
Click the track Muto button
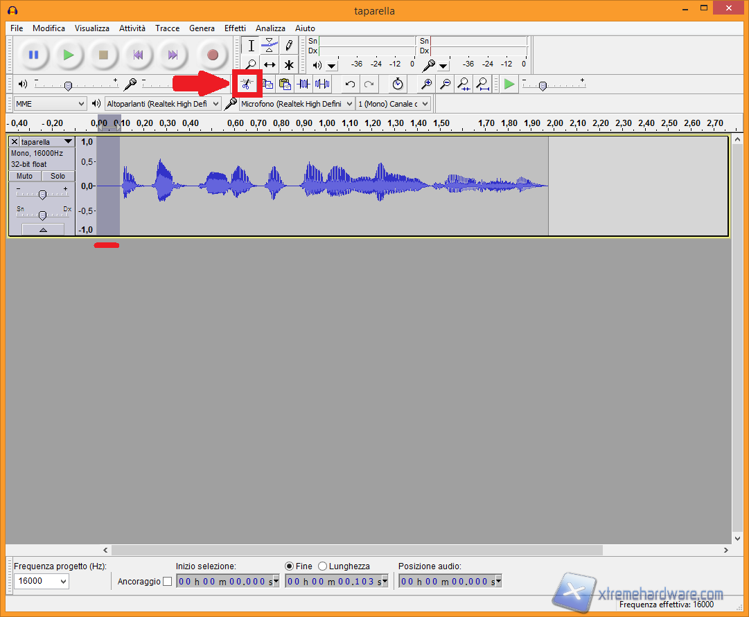25,176
